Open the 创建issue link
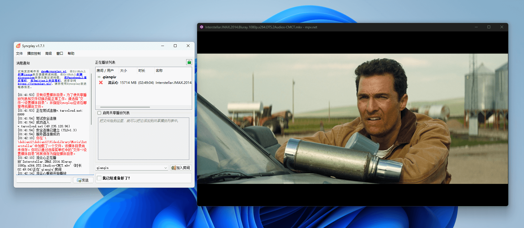Viewport: 524px width, 228px height. (25, 75)
